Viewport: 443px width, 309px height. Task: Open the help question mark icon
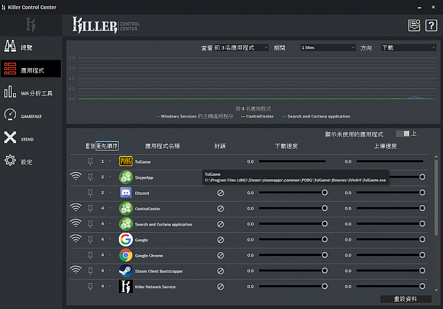431,25
